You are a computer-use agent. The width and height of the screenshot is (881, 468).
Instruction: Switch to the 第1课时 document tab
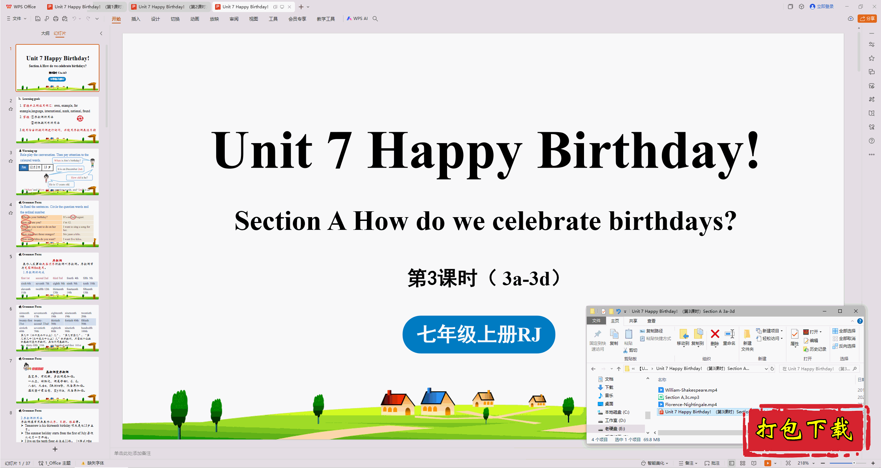(x=85, y=7)
